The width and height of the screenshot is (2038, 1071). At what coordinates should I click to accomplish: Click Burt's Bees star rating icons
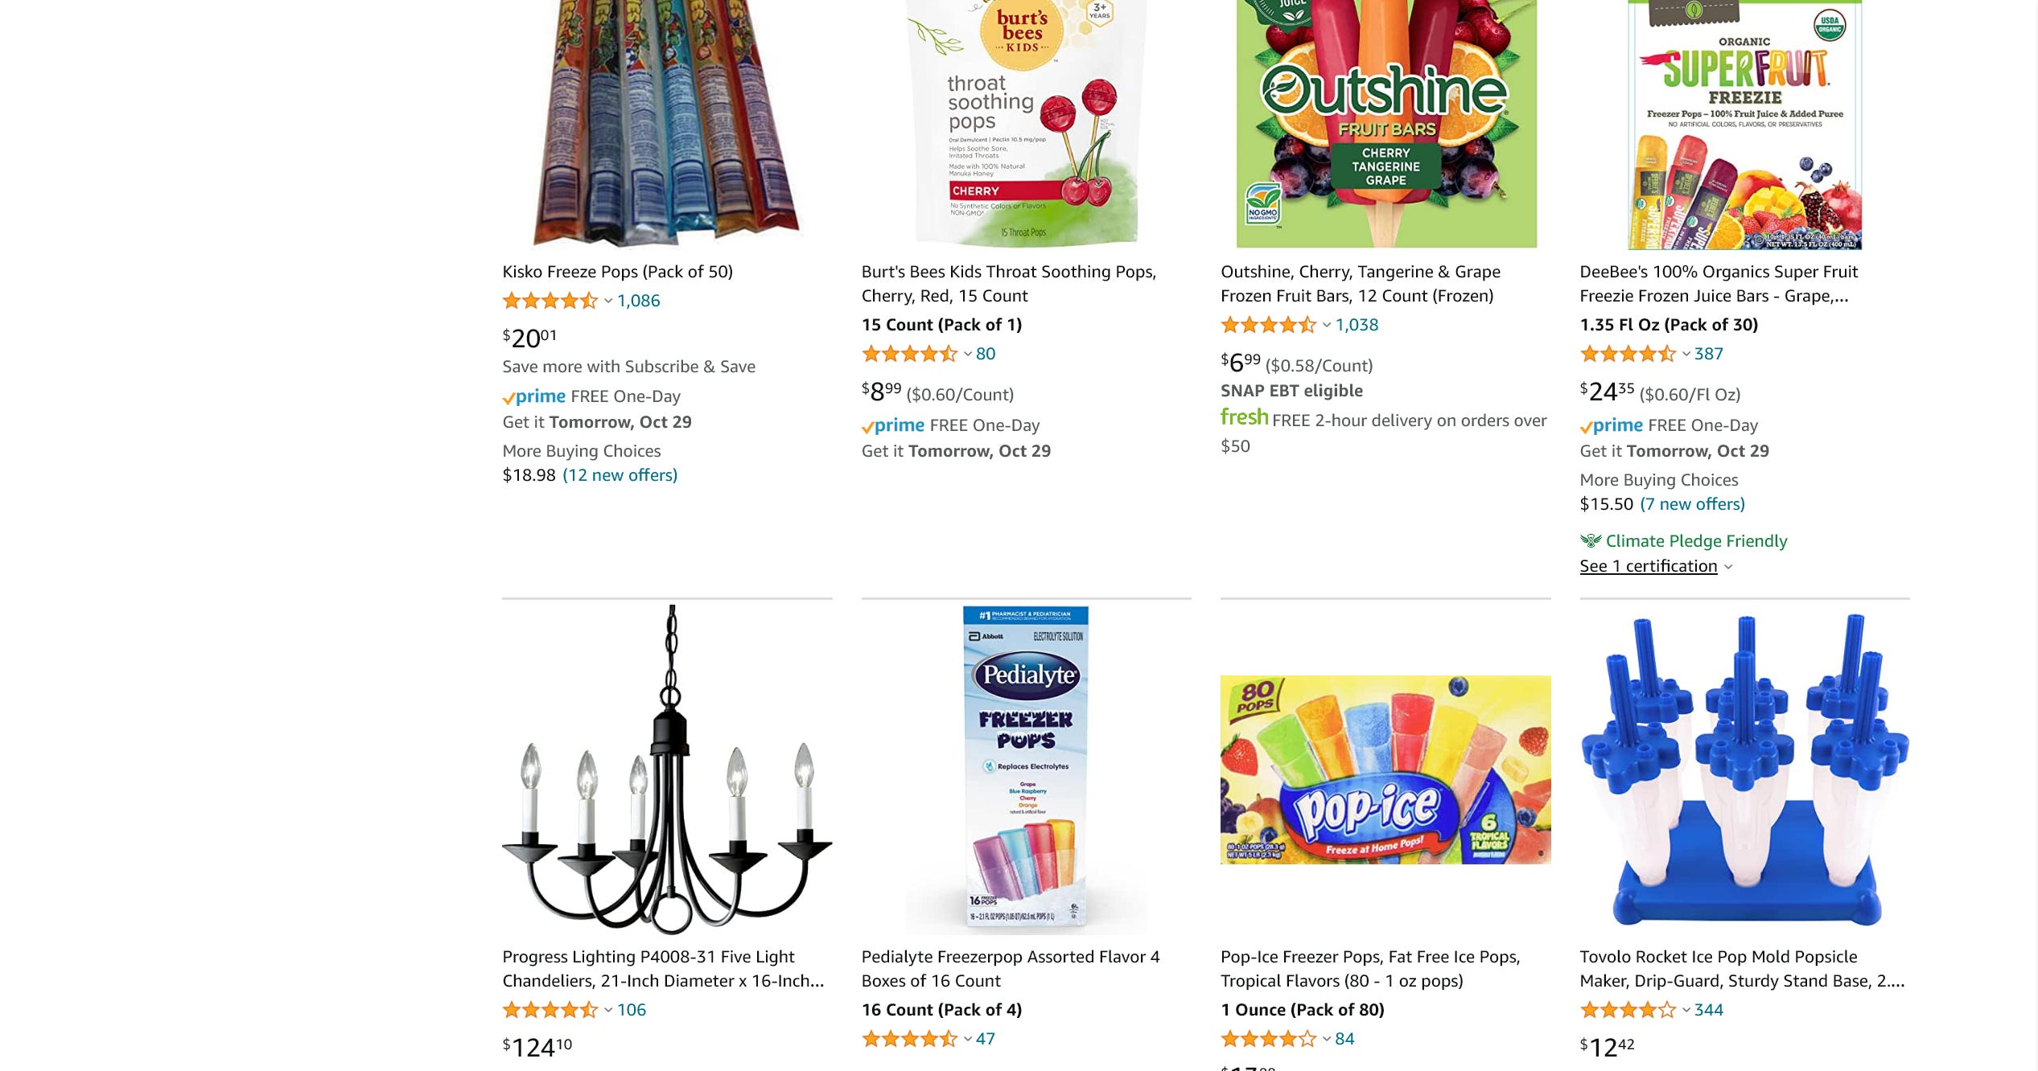[x=909, y=354]
